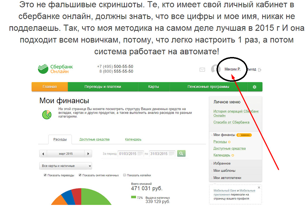The width and height of the screenshot is (307, 207).
Task: Open Расходы link in personal menu
Action: [x=220, y=142]
